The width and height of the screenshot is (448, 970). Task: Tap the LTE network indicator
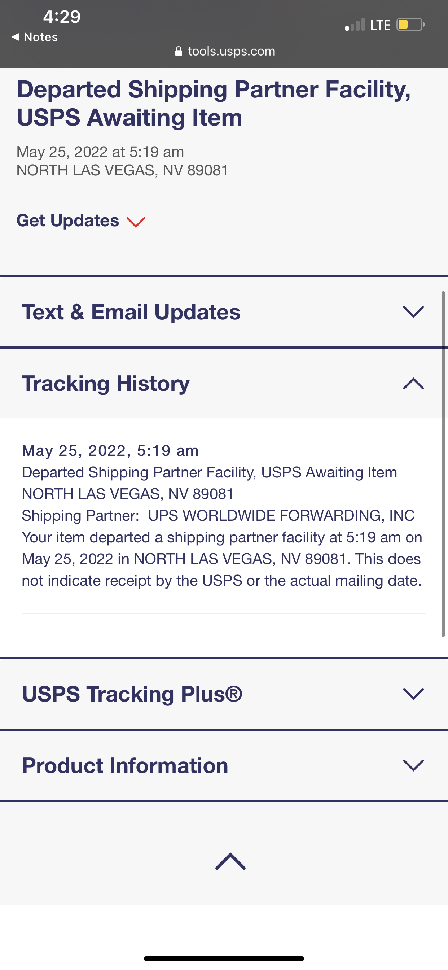[x=380, y=25]
